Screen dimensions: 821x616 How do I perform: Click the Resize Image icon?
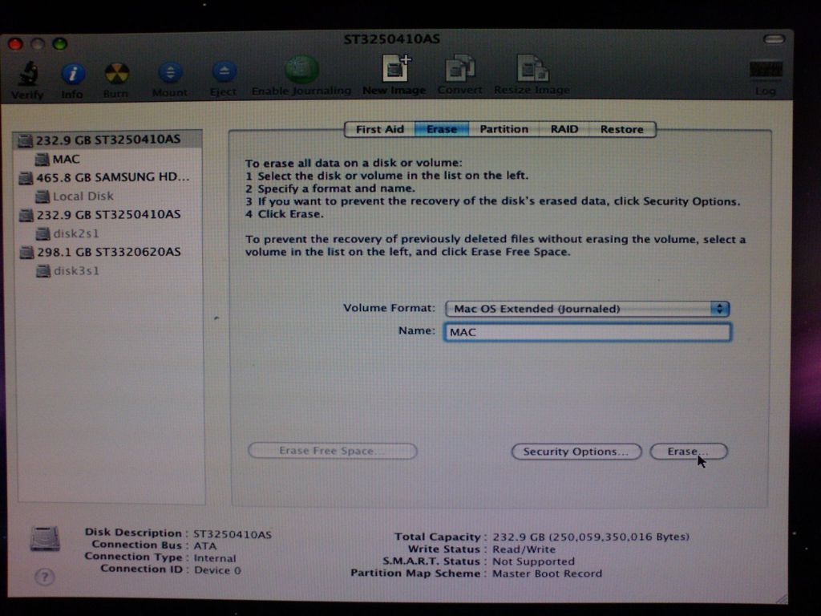coord(532,68)
